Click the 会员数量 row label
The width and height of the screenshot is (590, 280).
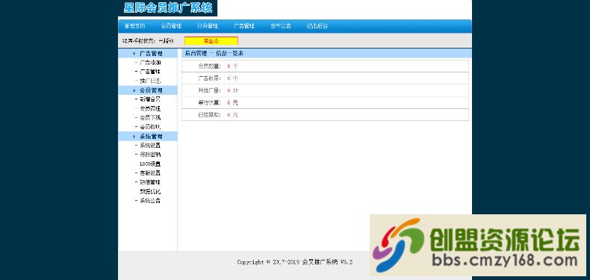[x=209, y=66]
